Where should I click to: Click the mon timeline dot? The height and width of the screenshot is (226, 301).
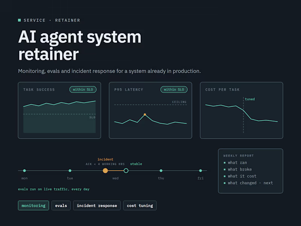click(x=24, y=171)
